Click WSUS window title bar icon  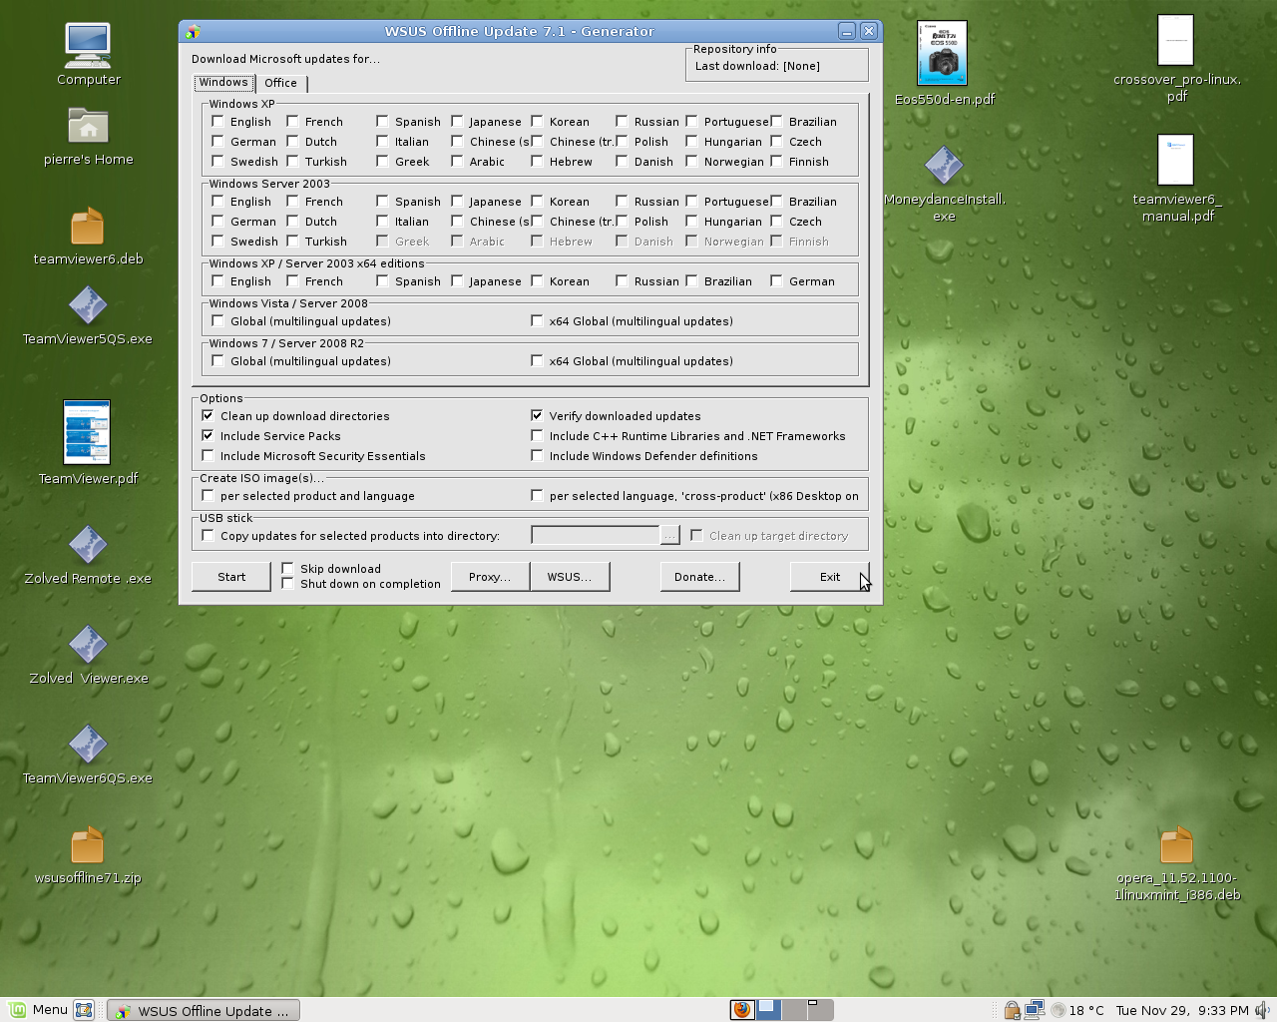193,31
